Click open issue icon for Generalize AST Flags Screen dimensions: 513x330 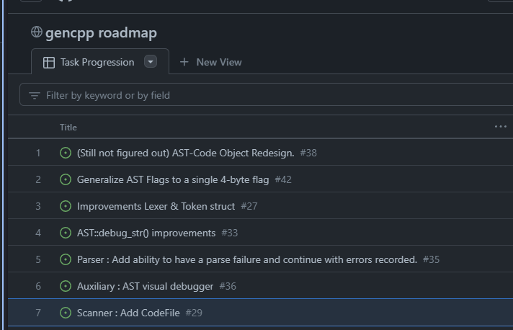click(x=66, y=179)
